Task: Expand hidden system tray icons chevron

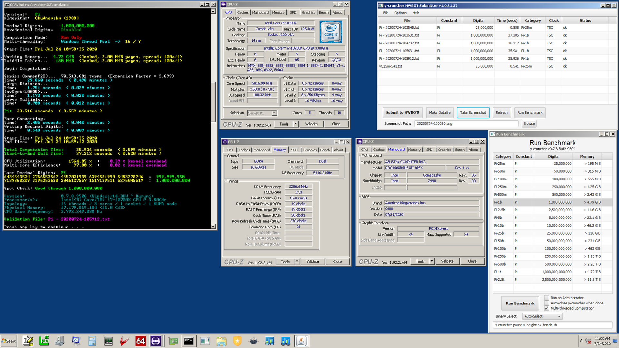Action: 581,341
